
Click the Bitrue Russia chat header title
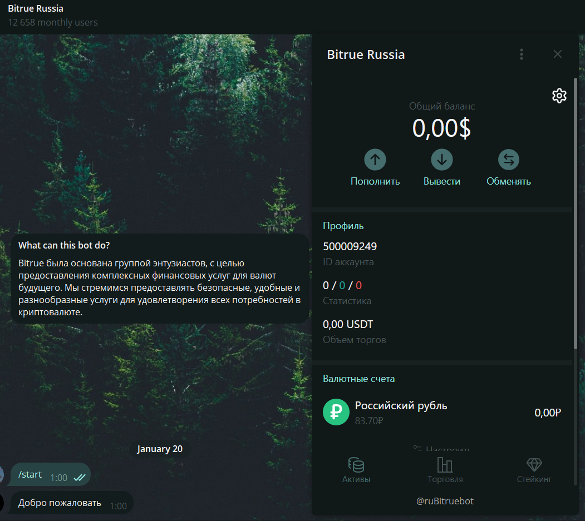36,9
